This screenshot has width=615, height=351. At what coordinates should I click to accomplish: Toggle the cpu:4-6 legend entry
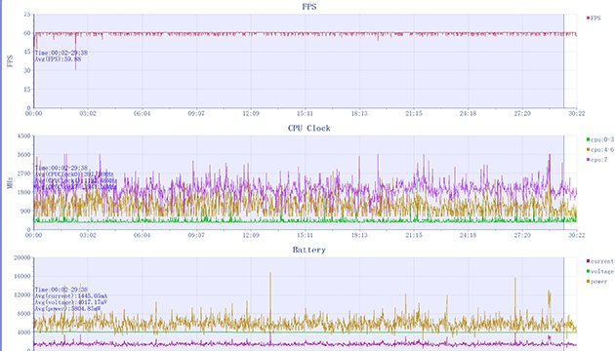pos(600,149)
